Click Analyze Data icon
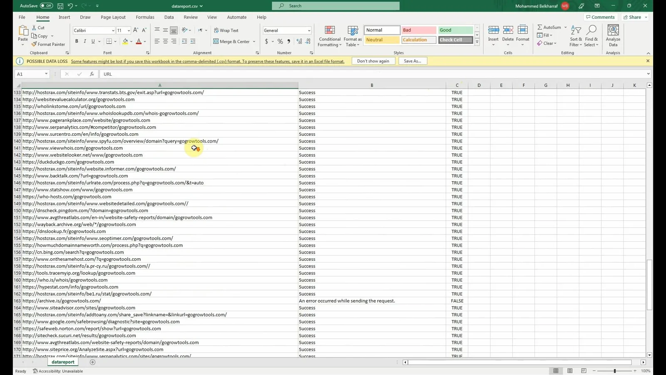The image size is (666, 375). point(613,36)
